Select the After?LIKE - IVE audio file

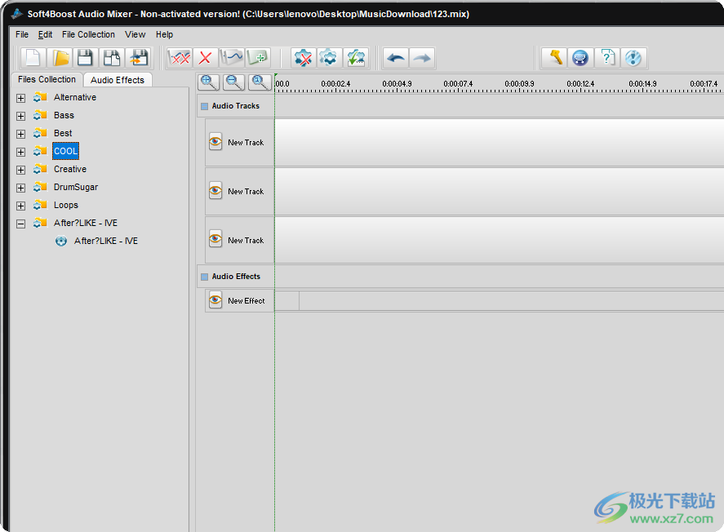[105, 241]
